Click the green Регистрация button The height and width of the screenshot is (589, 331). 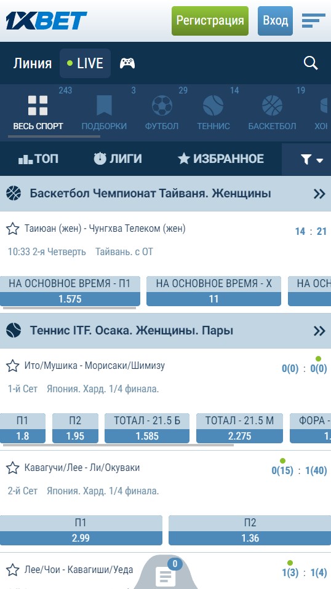point(210,21)
